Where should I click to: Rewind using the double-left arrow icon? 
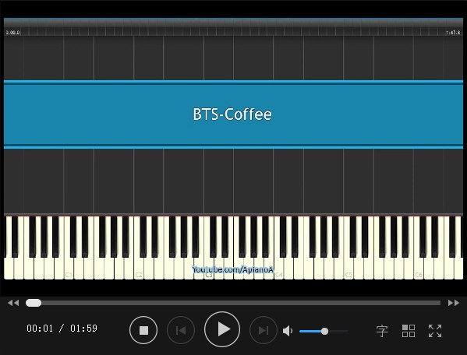click(13, 303)
